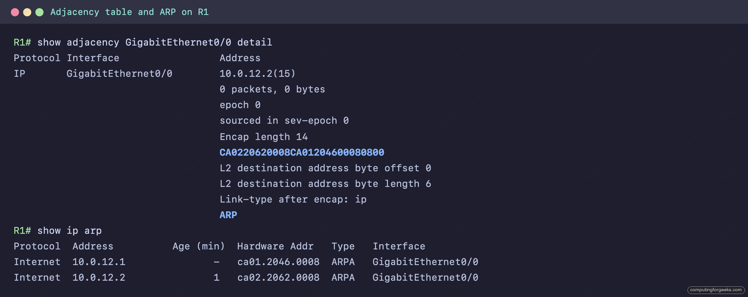Image resolution: width=748 pixels, height=297 pixels.
Task: Click the age value '1' for 10.0.12.2
Action: (x=217, y=278)
